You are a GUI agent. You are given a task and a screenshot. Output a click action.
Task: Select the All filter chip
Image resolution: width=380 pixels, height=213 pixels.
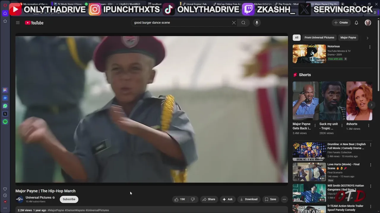pyautogui.click(x=297, y=38)
